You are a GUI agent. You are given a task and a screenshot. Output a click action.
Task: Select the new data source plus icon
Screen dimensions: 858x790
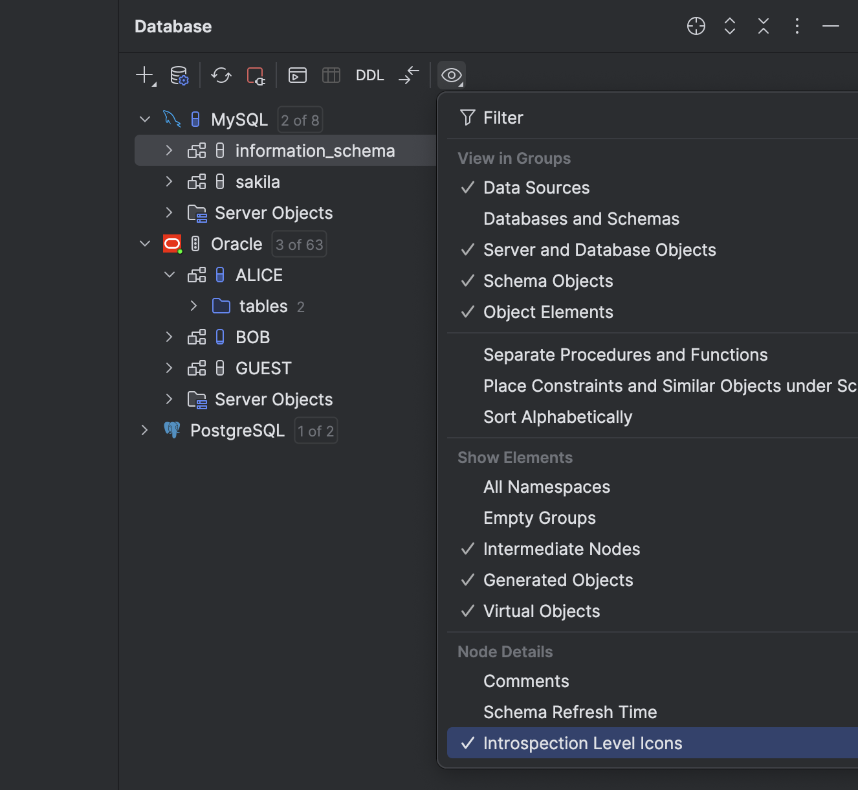click(x=143, y=74)
